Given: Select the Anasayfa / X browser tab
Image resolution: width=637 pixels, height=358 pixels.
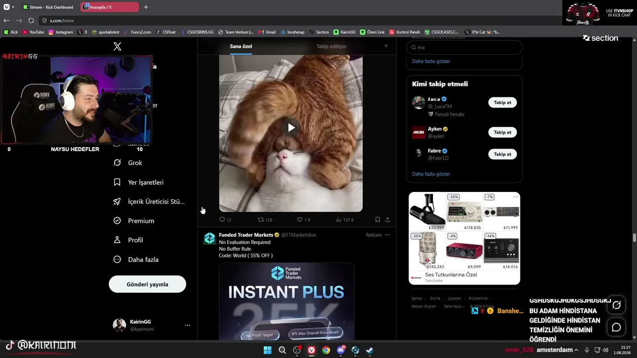Looking at the screenshot, I should pyautogui.click(x=110, y=7).
